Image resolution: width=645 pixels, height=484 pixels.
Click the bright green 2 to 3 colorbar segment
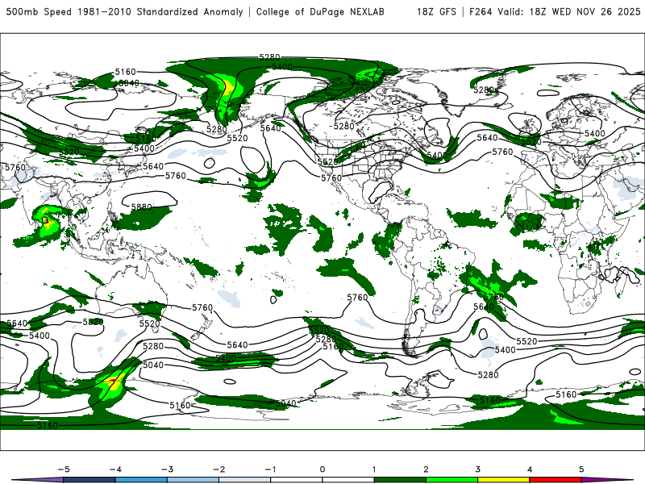451,480
